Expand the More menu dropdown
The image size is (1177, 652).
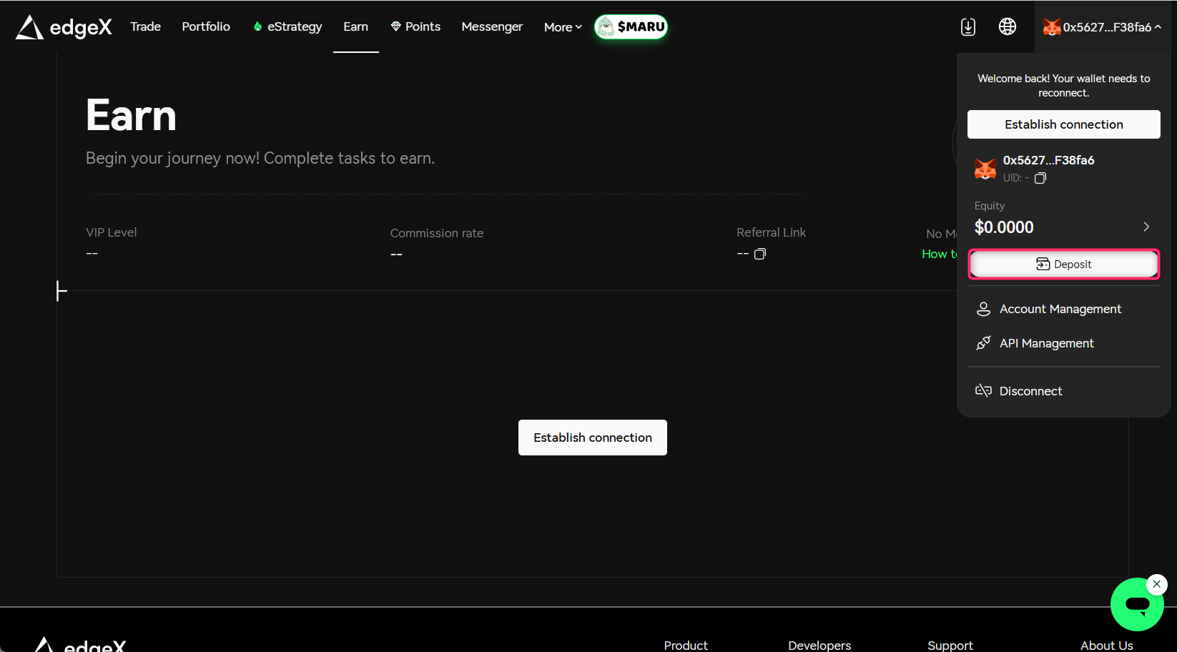coord(563,27)
